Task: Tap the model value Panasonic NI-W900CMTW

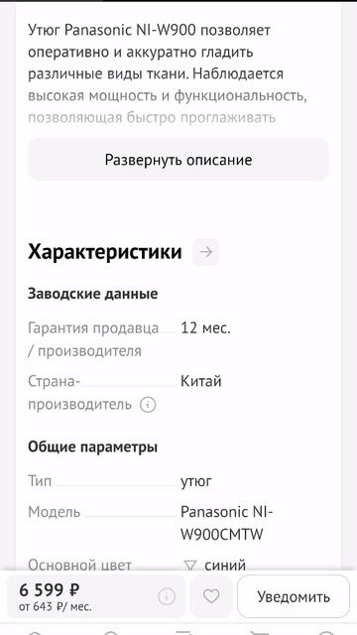Action: pos(227,523)
